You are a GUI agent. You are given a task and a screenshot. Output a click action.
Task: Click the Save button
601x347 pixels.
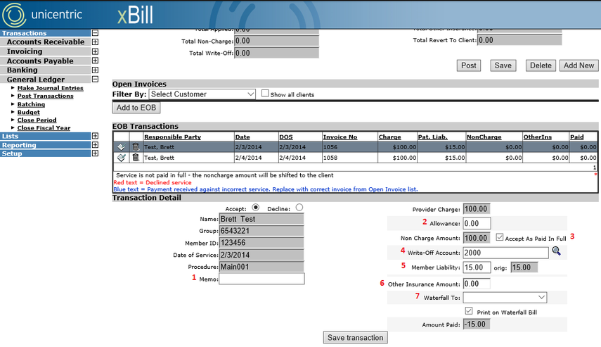point(503,65)
